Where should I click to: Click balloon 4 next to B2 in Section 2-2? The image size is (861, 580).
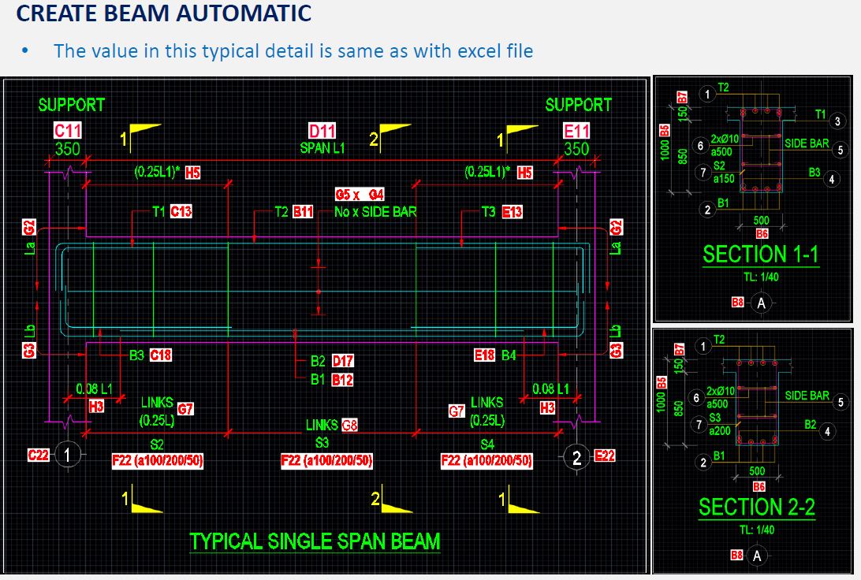tap(827, 432)
